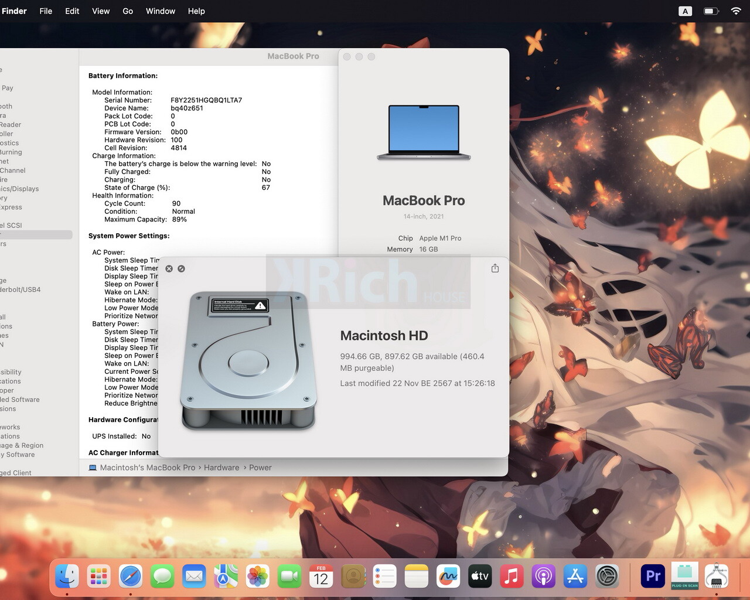Screen dimensions: 750x600
Task: Open Messages app in Dock
Action: click(162, 577)
